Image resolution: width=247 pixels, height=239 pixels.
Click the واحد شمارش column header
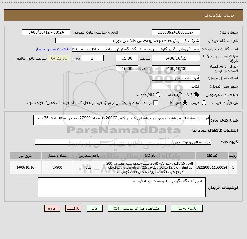point(89,156)
